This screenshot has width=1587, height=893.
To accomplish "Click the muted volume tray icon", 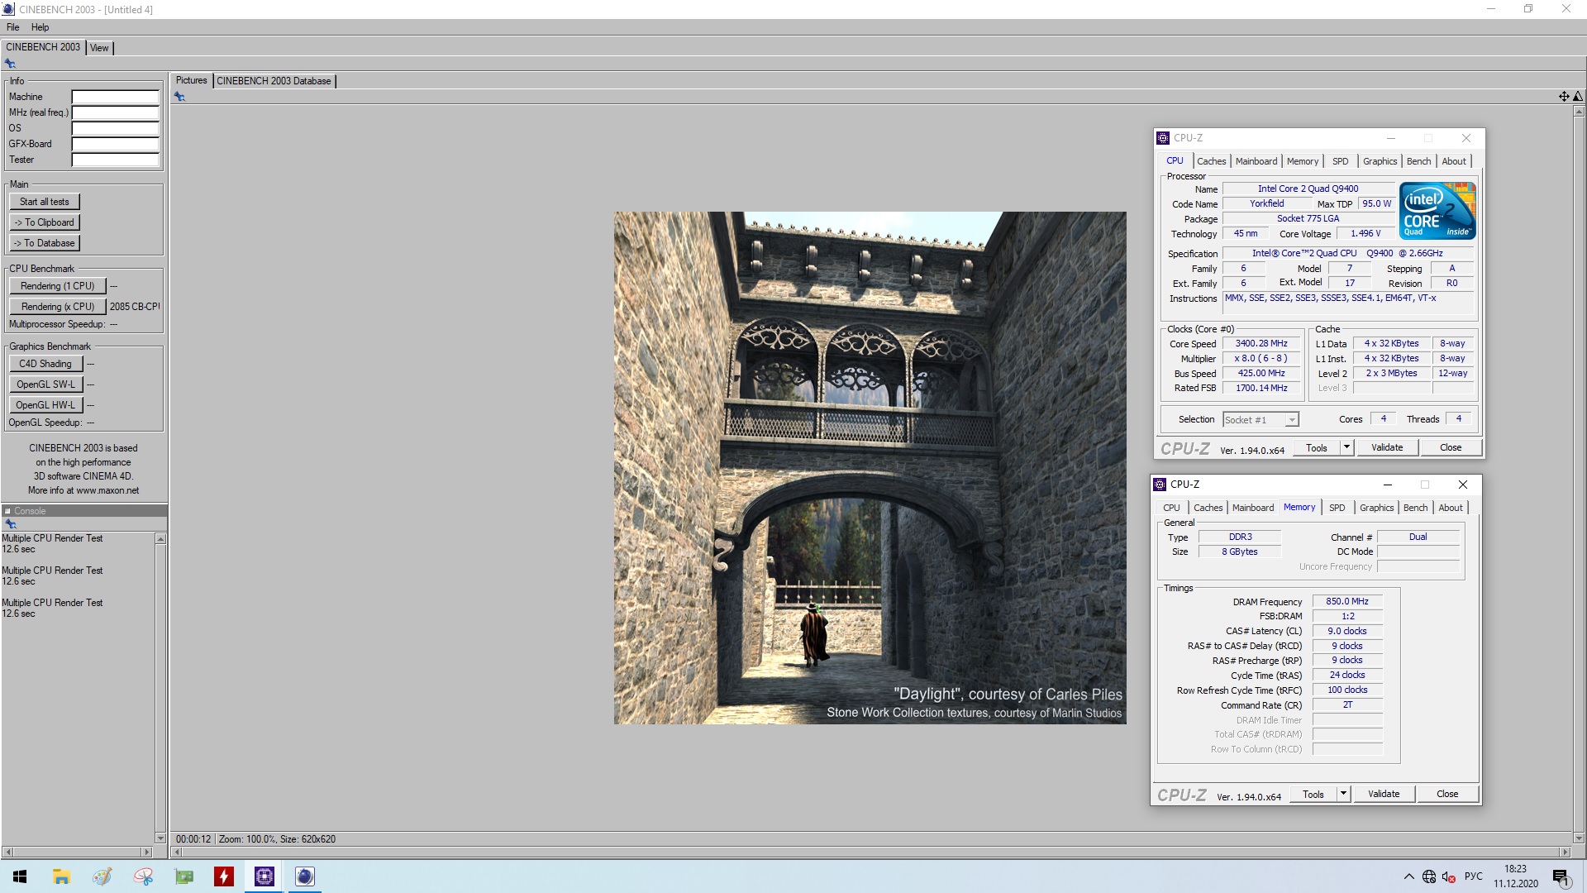I will tap(1449, 876).
